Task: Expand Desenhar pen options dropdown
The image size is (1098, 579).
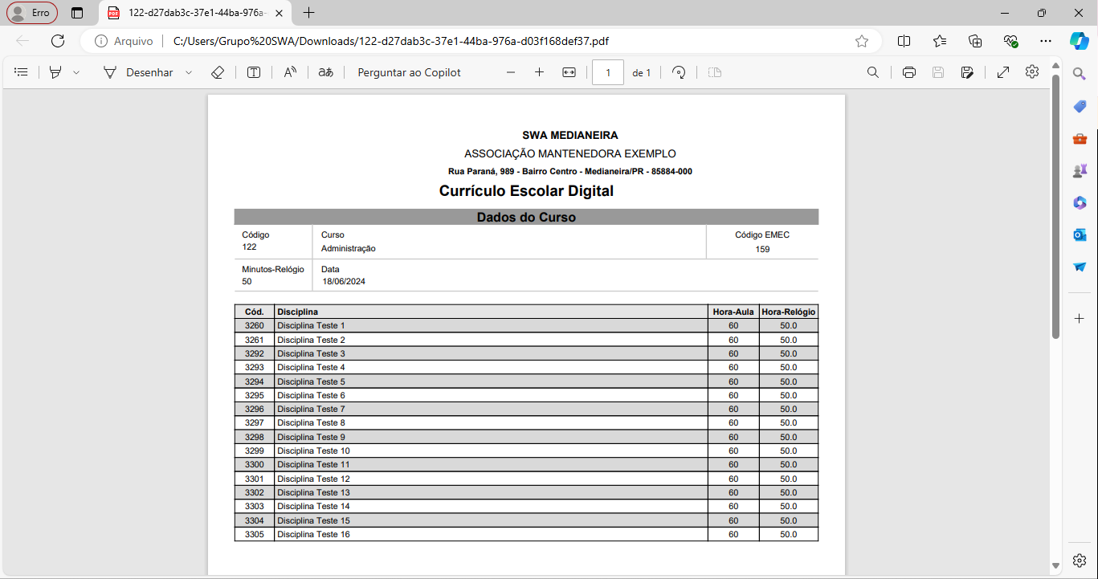Action: pos(189,72)
